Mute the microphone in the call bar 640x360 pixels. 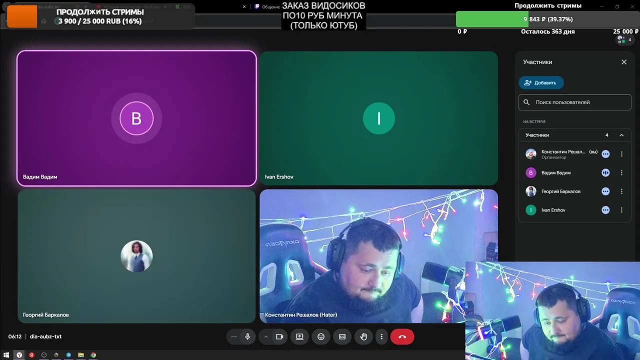coord(247,336)
